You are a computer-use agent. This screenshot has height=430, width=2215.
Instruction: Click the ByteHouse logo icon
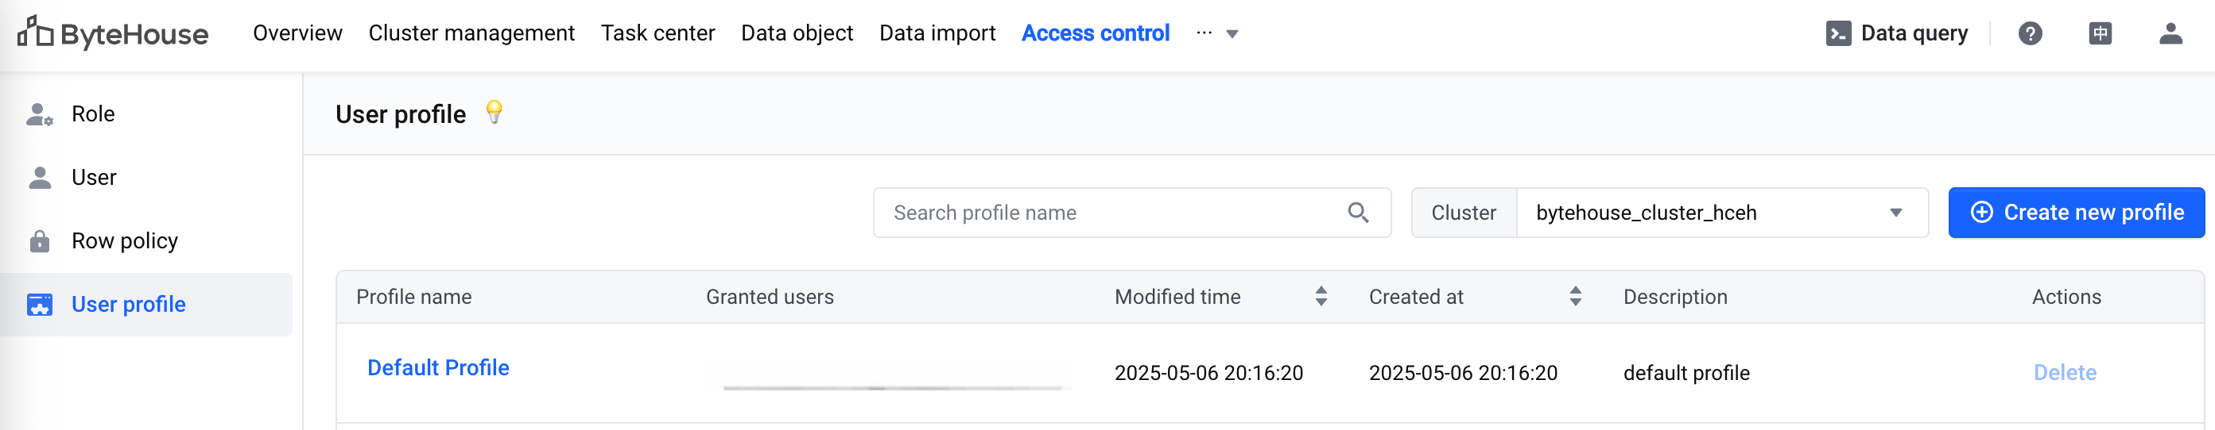(x=35, y=33)
